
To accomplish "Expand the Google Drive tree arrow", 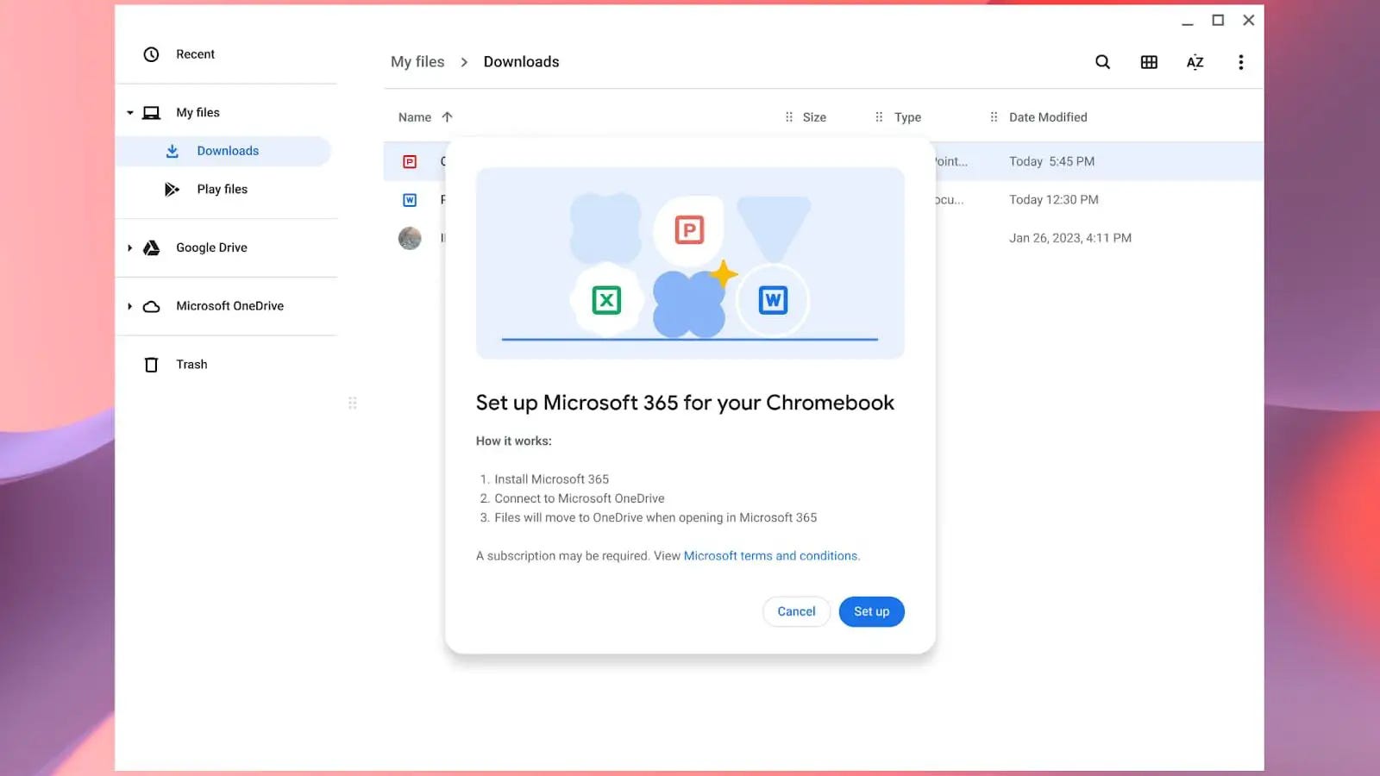I will (130, 248).
